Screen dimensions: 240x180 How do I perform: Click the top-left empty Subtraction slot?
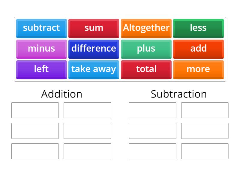(152, 110)
